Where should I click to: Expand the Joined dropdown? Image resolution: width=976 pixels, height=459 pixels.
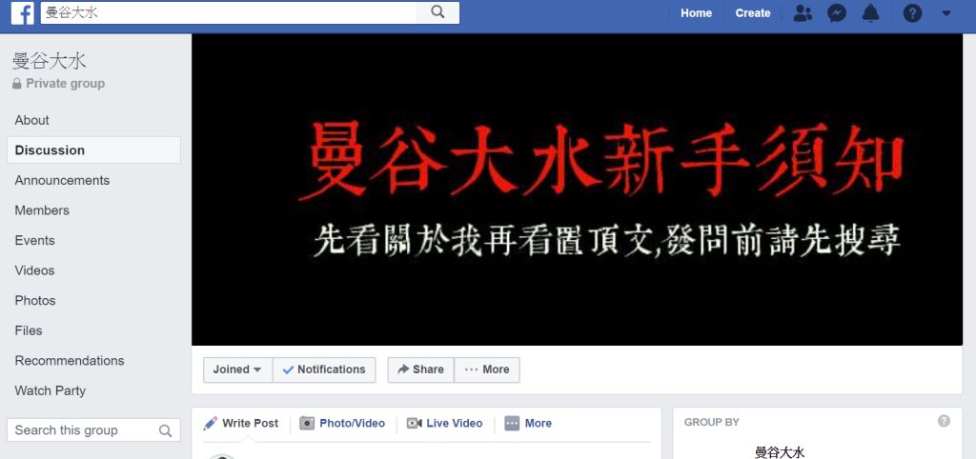(237, 369)
